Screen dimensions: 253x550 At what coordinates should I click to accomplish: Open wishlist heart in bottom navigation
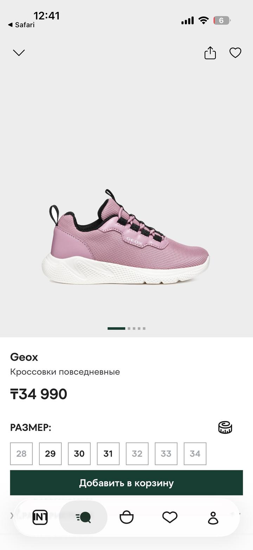pos(170,517)
